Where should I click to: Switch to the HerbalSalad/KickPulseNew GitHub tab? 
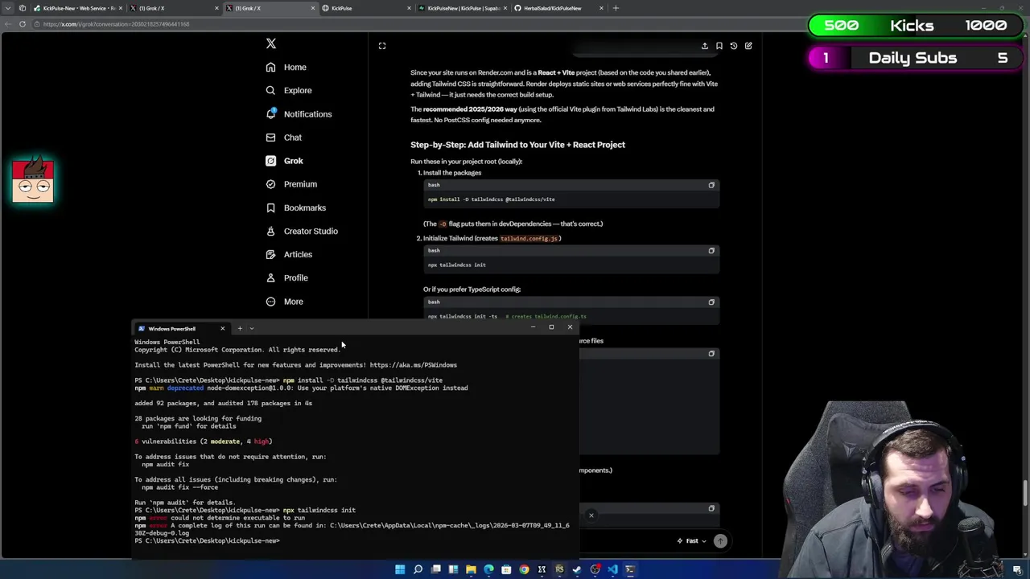pyautogui.click(x=559, y=8)
